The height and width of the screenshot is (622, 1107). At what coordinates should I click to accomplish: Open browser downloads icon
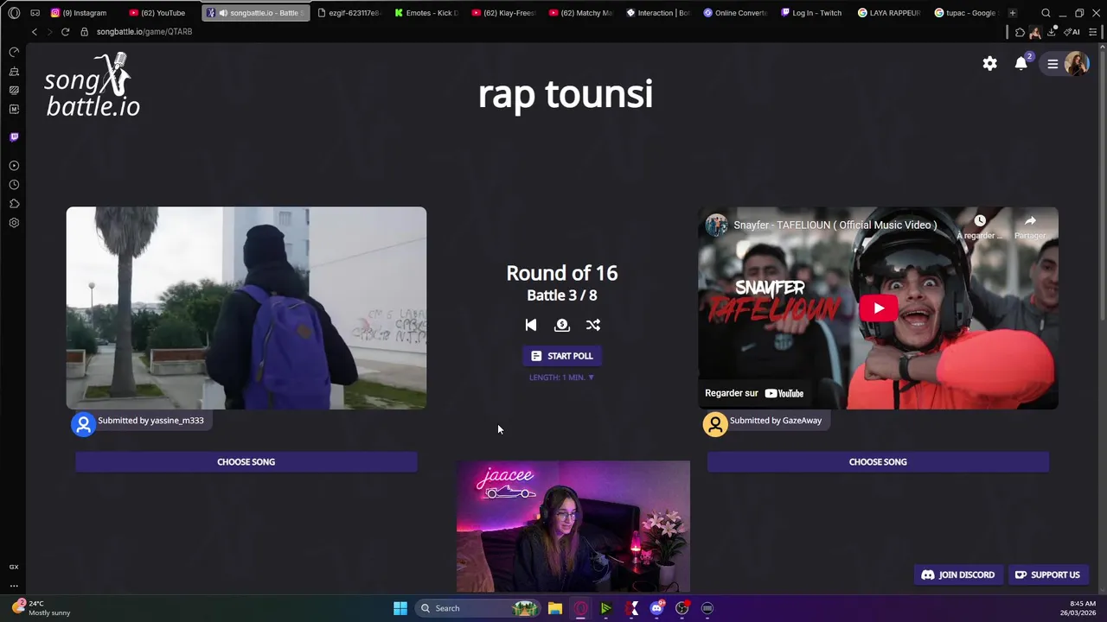point(1053,32)
